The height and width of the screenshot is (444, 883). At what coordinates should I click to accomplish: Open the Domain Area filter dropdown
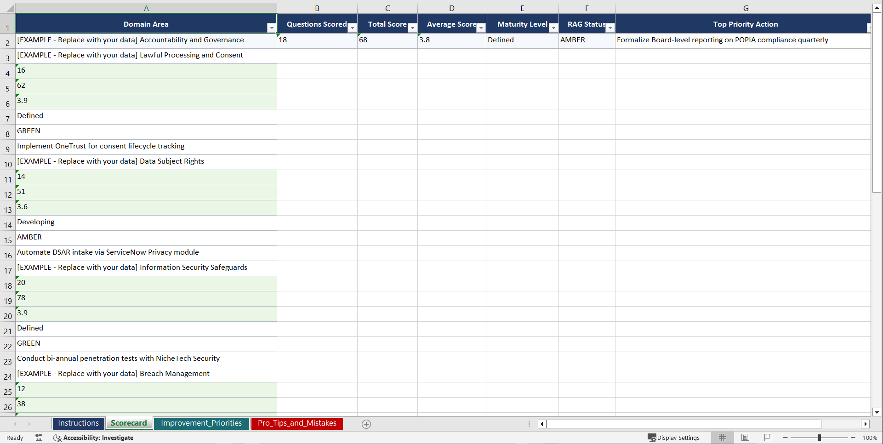(x=271, y=28)
